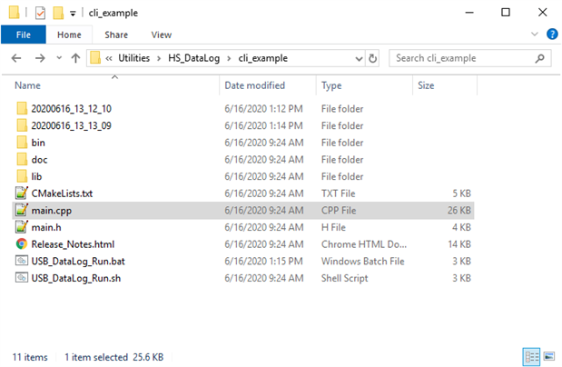
Task: Go back with the Back arrow
Action: pos(16,58)
